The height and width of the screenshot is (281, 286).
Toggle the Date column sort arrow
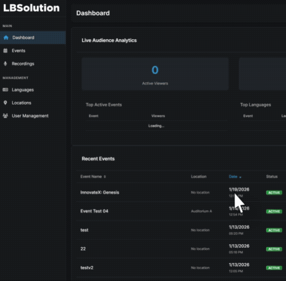(240, 177)
